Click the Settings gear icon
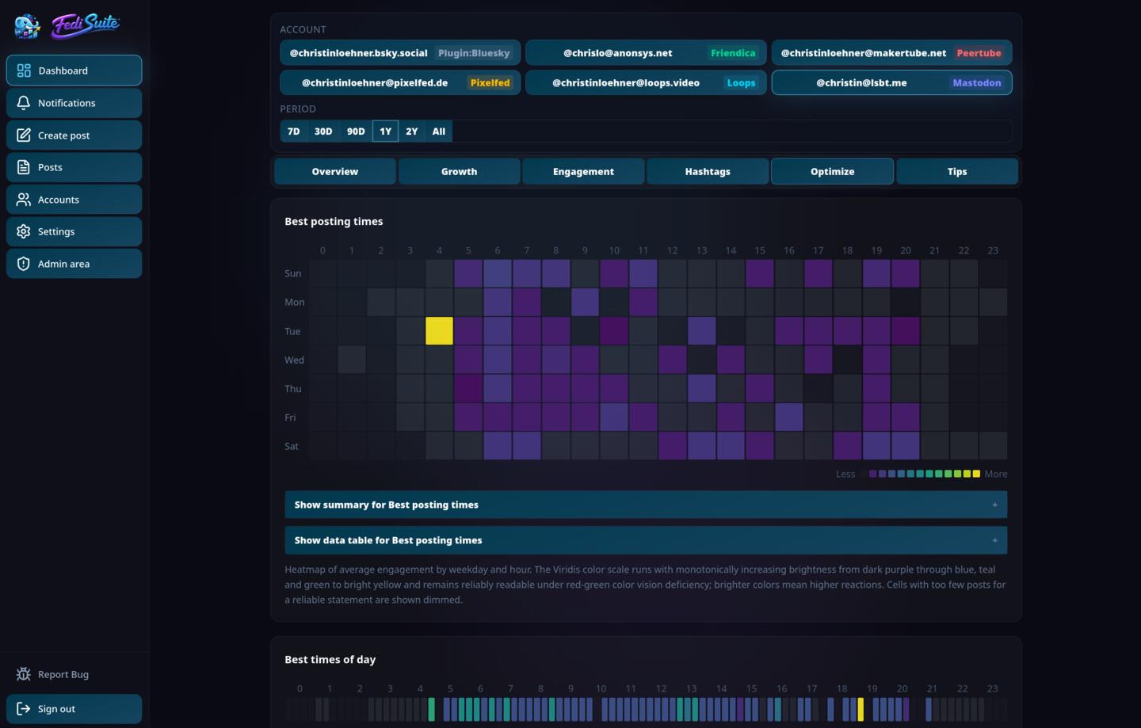The width and height of the screenshot is (1141, 728). tap(24, 231)
